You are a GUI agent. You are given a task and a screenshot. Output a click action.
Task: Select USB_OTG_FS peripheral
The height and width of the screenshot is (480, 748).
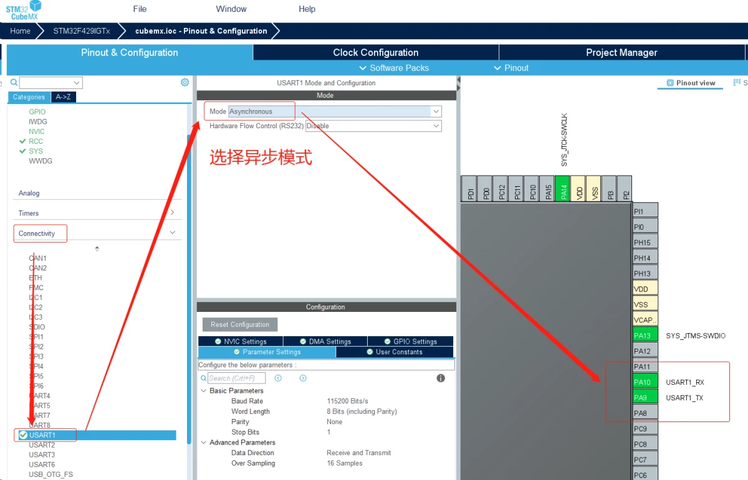coord(50,474)
